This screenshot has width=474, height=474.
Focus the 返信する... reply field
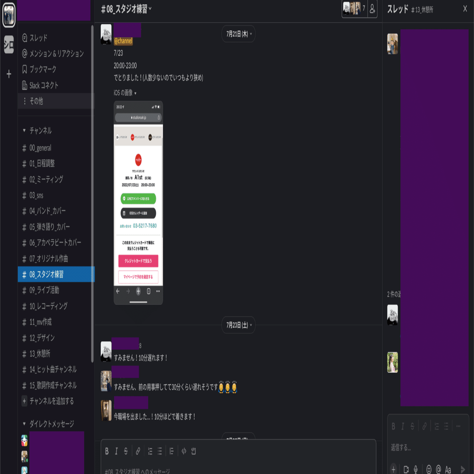tap(428, 447)
